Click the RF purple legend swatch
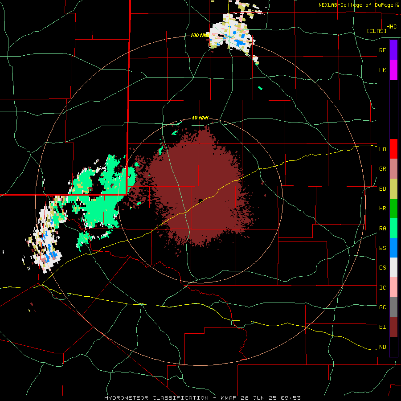401x401 pixels. point(393,50)
